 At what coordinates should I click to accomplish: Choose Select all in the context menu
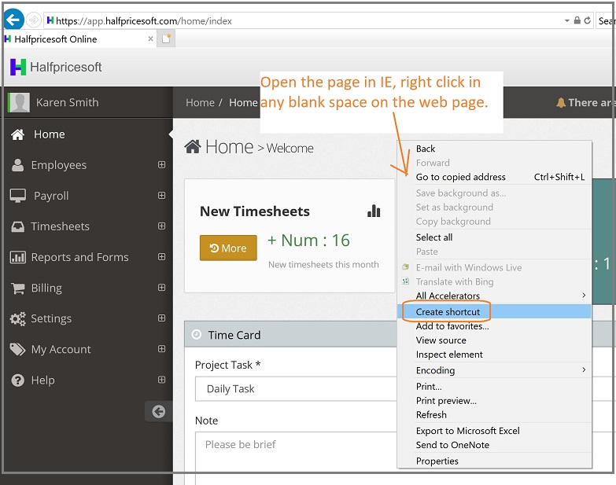pos(494,237)
